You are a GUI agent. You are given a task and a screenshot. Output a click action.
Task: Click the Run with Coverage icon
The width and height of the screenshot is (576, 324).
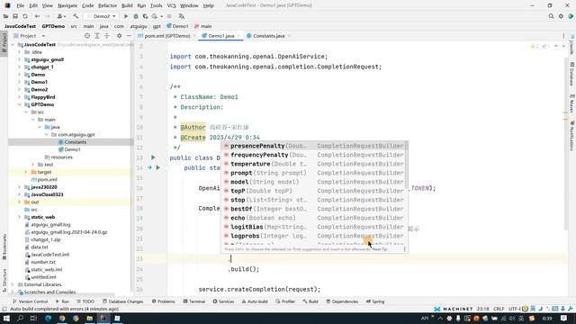click(145, 16)
